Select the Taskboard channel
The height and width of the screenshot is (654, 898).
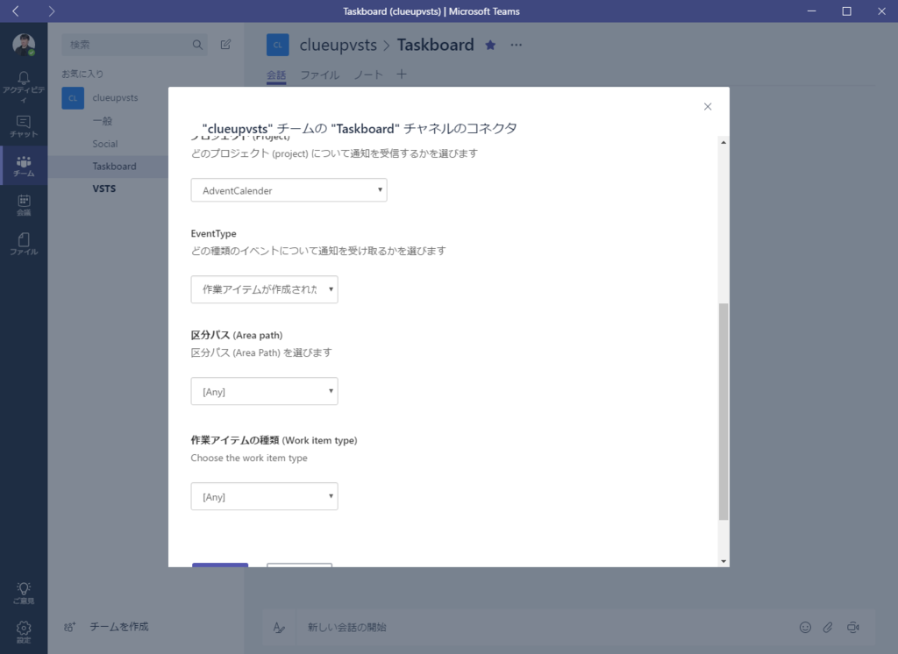115,166
